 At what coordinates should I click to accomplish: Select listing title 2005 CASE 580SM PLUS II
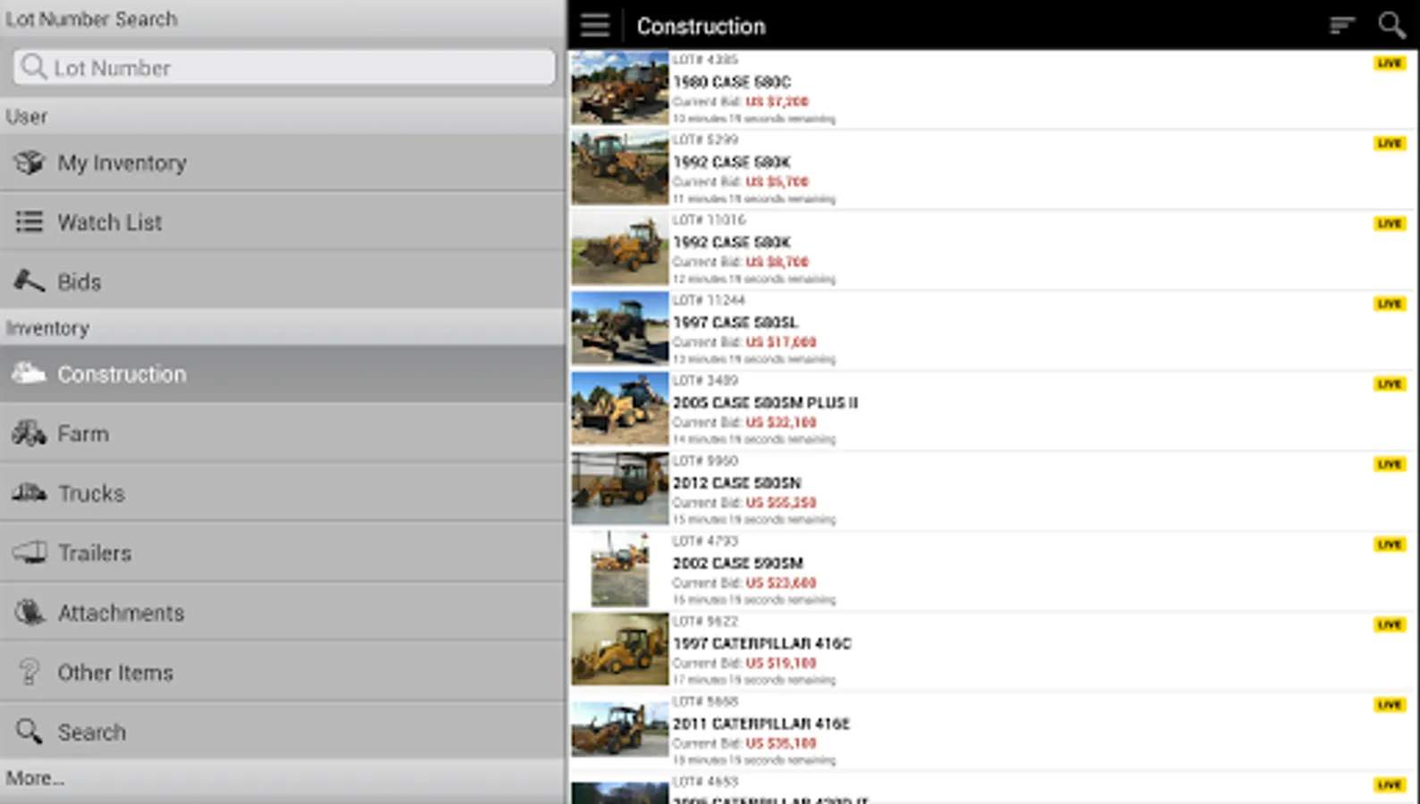pos(765,403)
